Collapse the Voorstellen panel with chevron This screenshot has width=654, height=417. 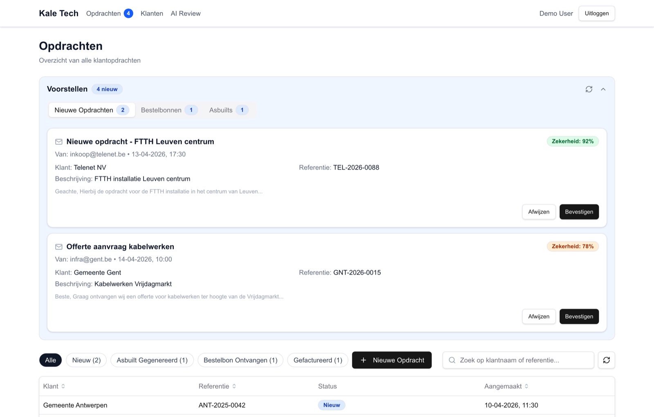[603, 89]
